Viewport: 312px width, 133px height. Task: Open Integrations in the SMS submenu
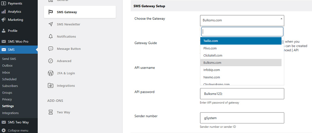tap(10, 113)
